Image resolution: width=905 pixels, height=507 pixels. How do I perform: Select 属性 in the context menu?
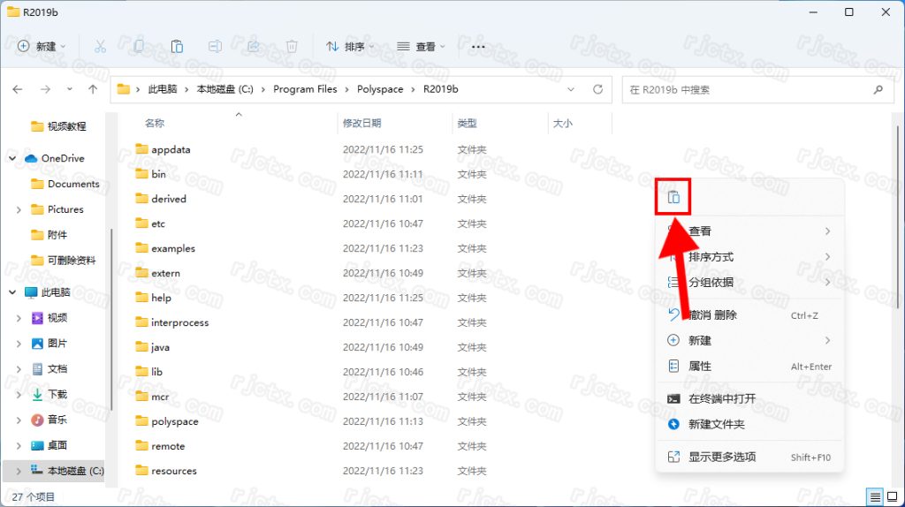[699, 366]
